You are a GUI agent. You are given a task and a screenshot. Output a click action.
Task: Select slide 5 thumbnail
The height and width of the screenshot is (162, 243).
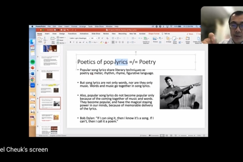point(50,89)
